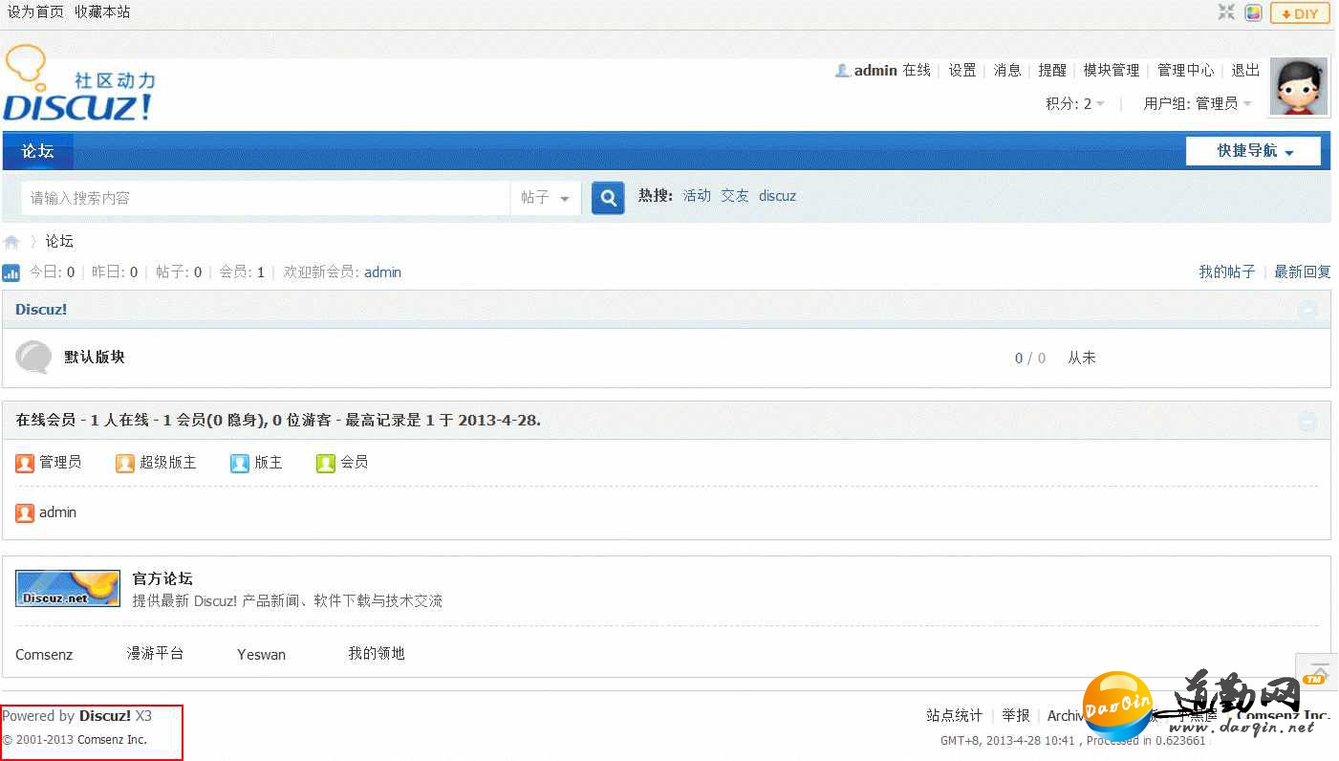This screenshot has width=1339, height=761.
Task: Click hot search term discuz
Action: click(x=777, y=196)
